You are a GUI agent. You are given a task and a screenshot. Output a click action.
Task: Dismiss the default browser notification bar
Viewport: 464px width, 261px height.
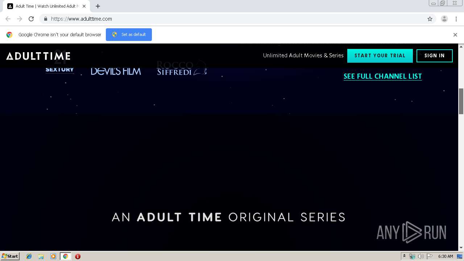click(455, 35)
